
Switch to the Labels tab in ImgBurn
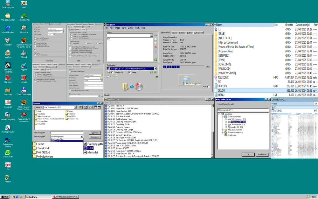190,32
